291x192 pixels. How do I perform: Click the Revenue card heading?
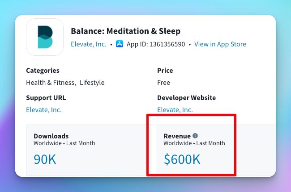177,136
